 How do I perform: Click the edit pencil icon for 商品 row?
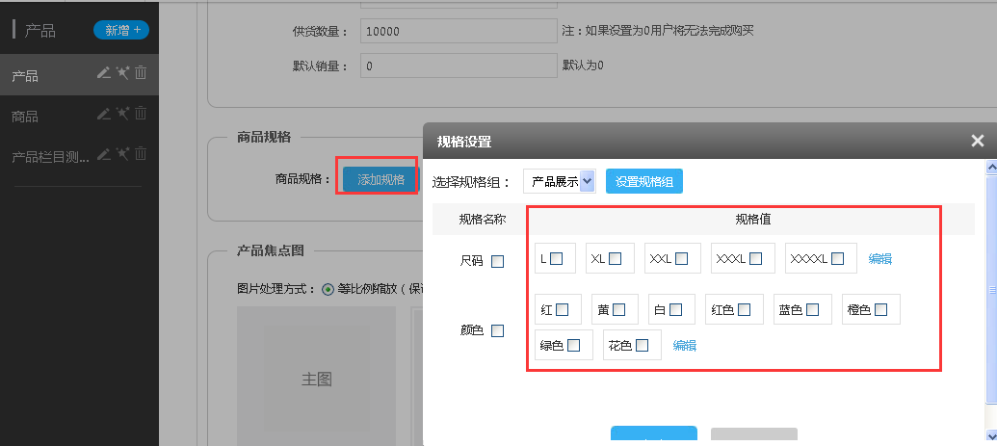tap(103, 114)
